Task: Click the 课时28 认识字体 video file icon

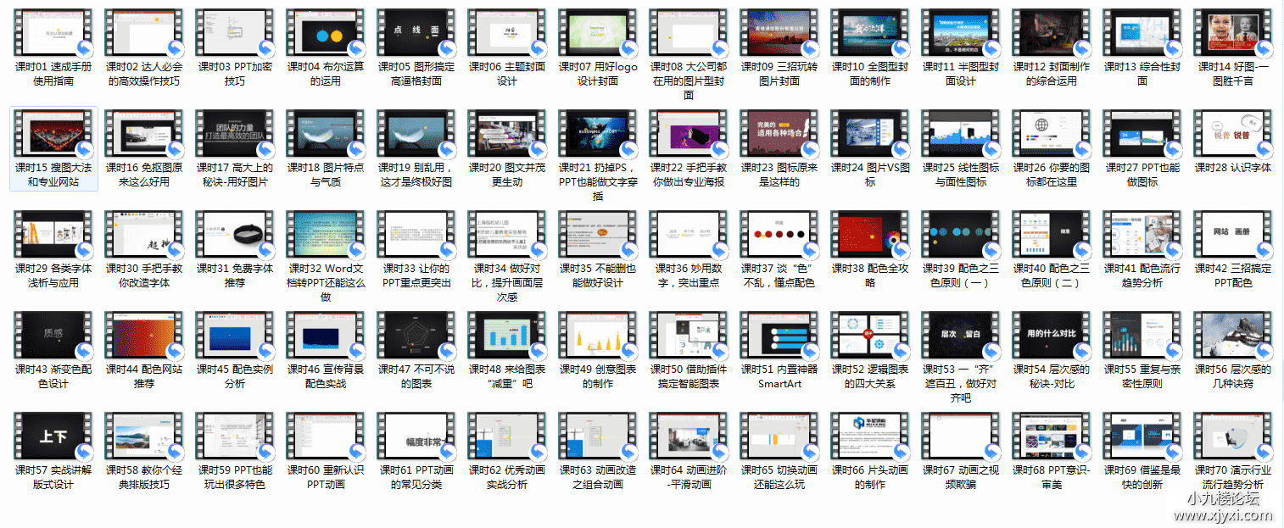Action: [x=1232, y=134]
